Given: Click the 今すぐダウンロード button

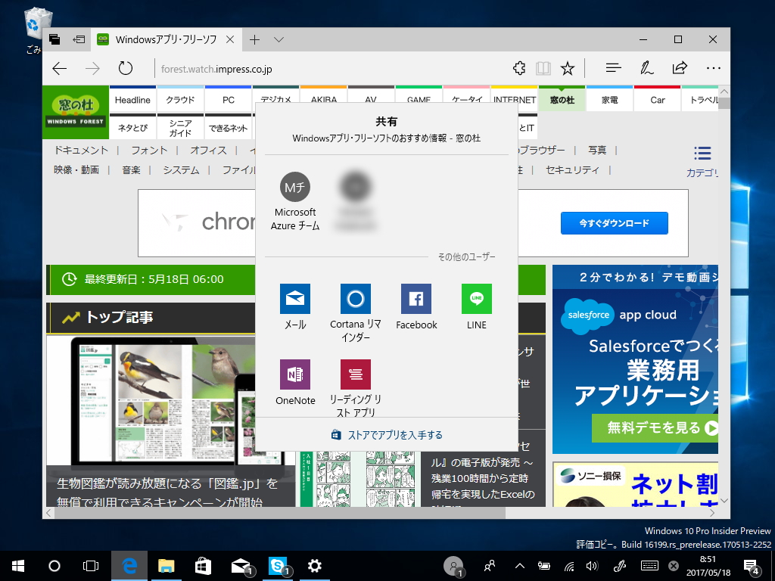Looking at the screenshot, I should [x=614, y=222].
